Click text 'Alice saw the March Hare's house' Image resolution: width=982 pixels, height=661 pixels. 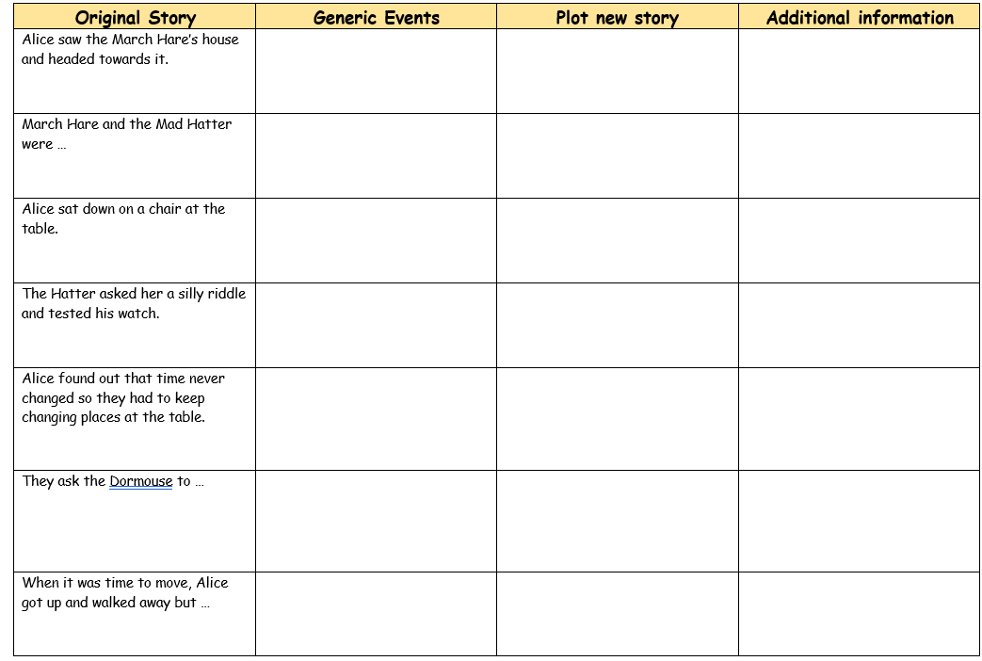(130, 40)
